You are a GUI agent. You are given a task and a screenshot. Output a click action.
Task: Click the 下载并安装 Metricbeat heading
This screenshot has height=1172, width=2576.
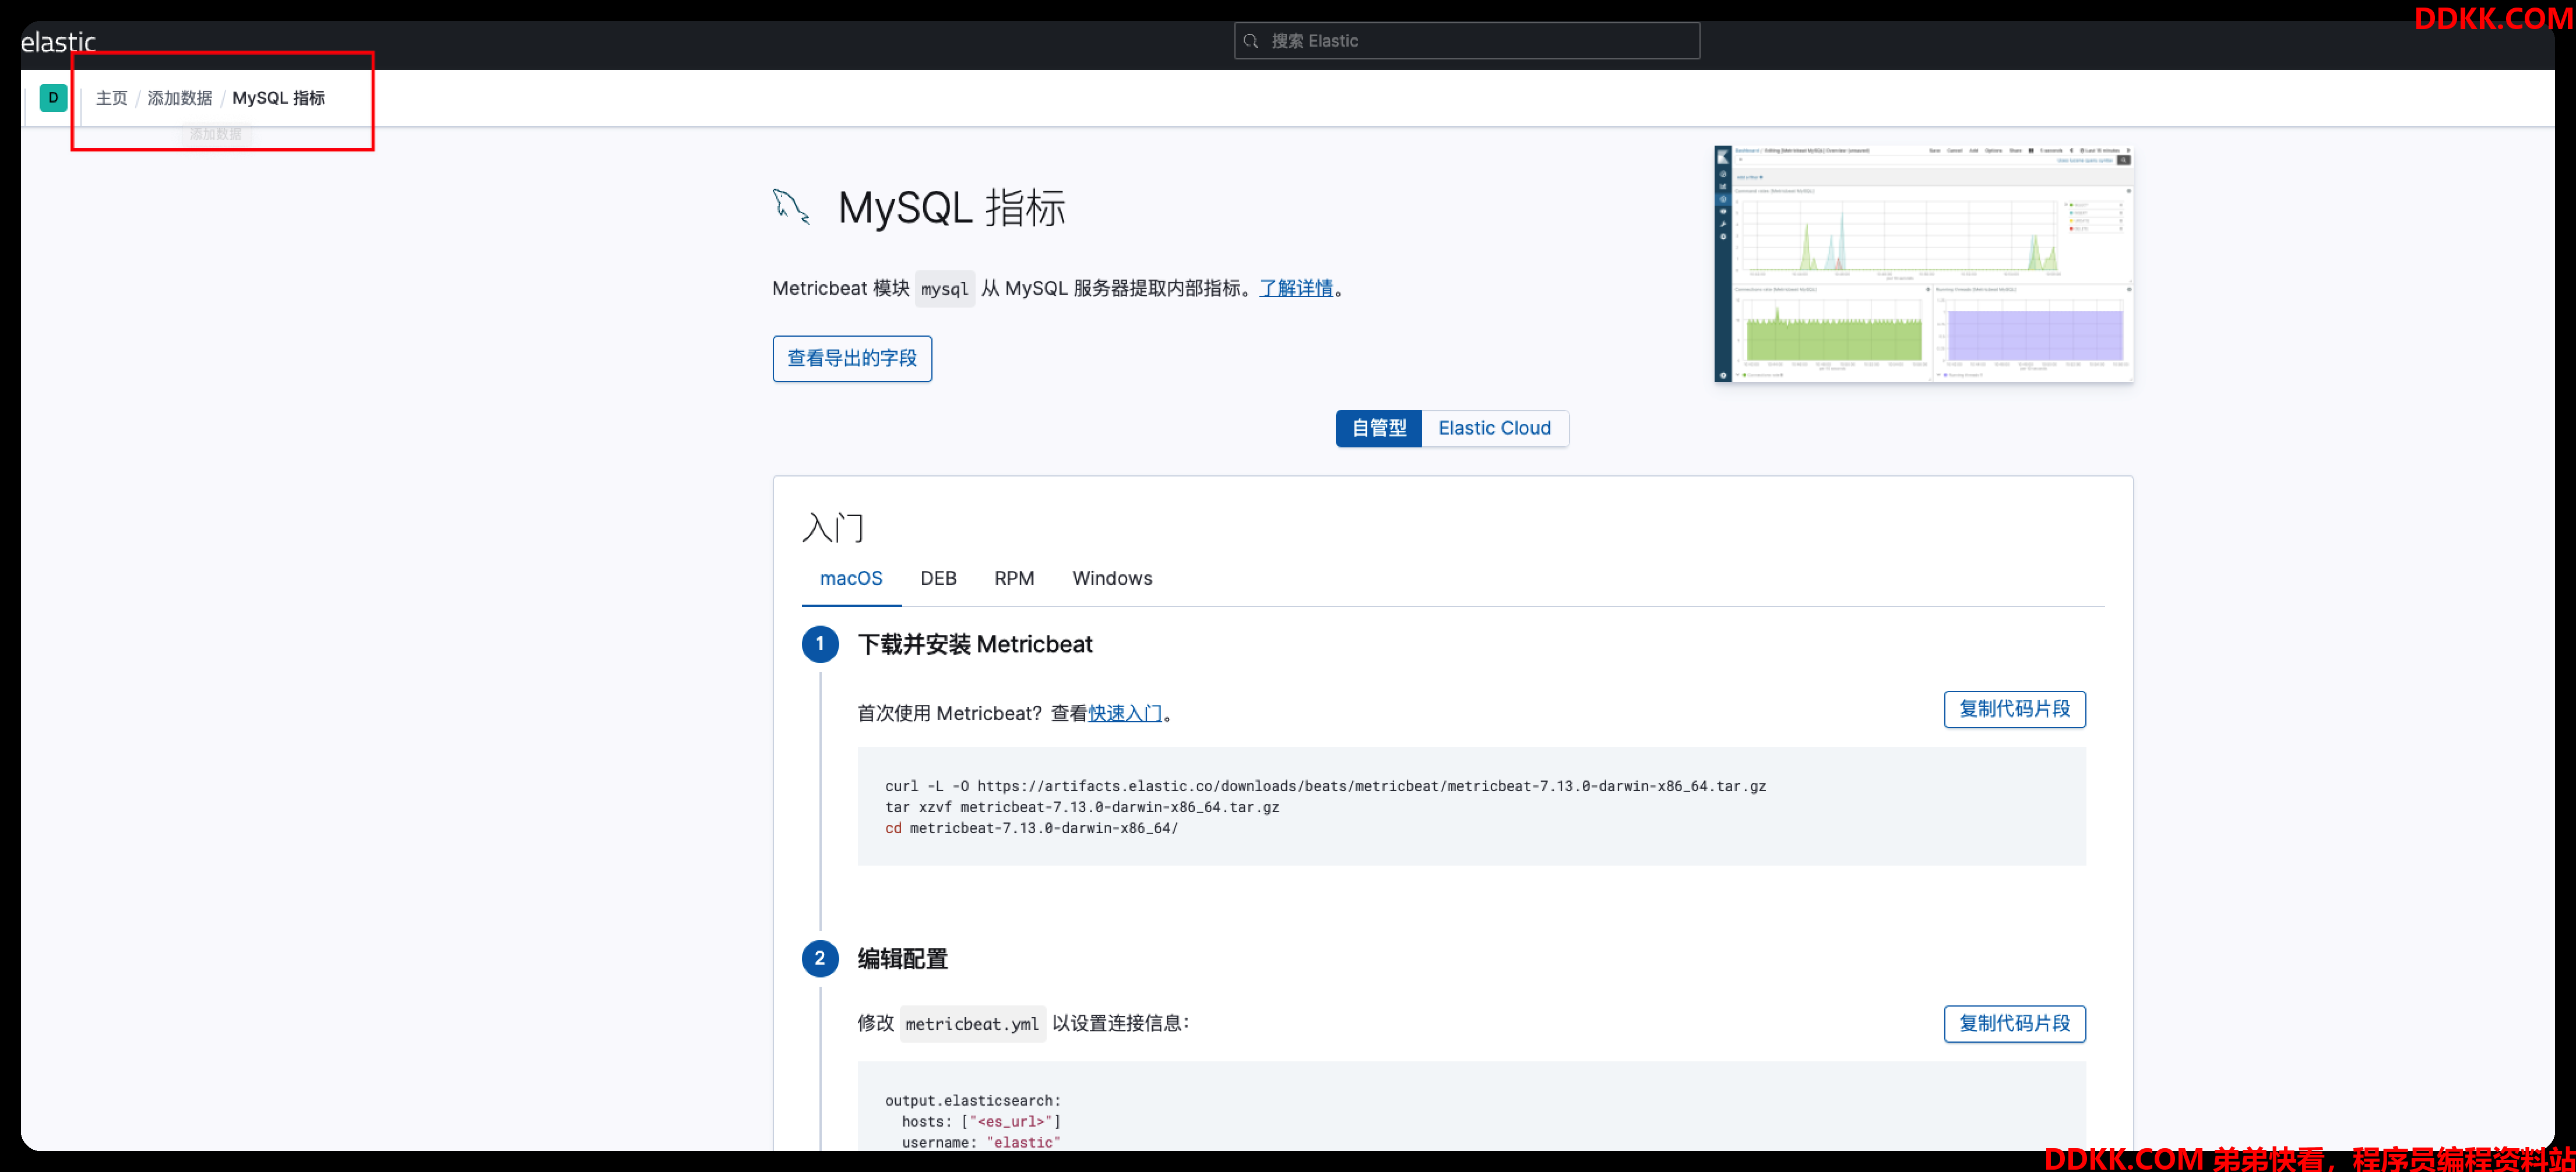975,644
